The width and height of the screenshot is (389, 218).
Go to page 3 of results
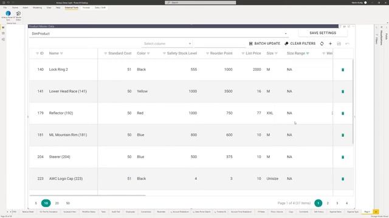point(337,203)
